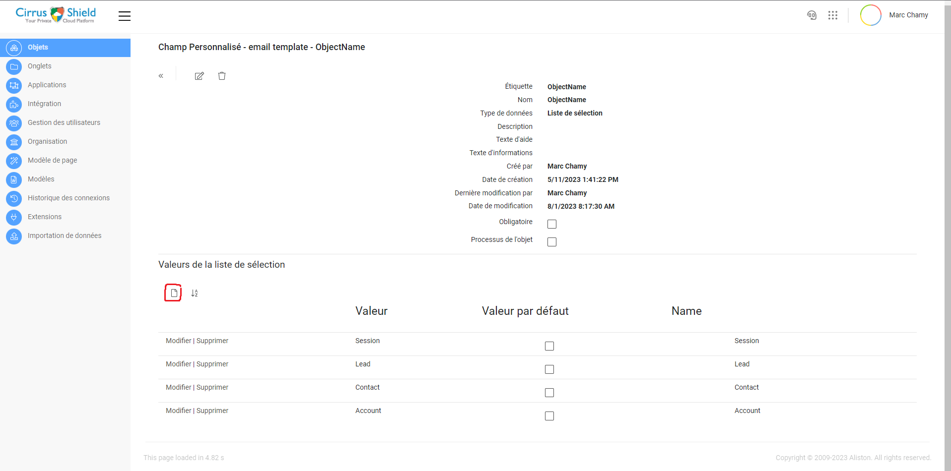Open the apps grid icon

click(x=833, y=15)
